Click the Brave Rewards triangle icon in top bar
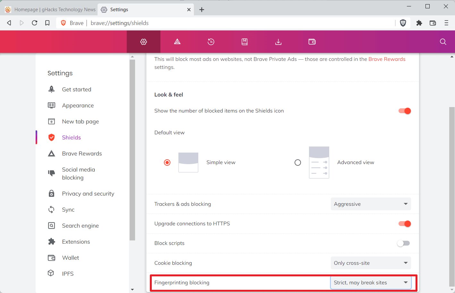This screenshot has width=455, height=293. 177,42
